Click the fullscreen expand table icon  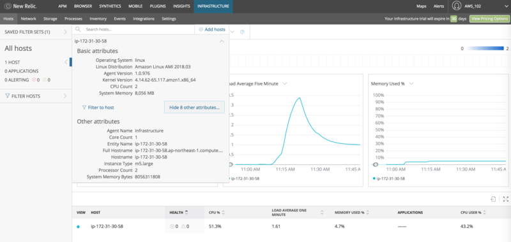tap(506, 199)
